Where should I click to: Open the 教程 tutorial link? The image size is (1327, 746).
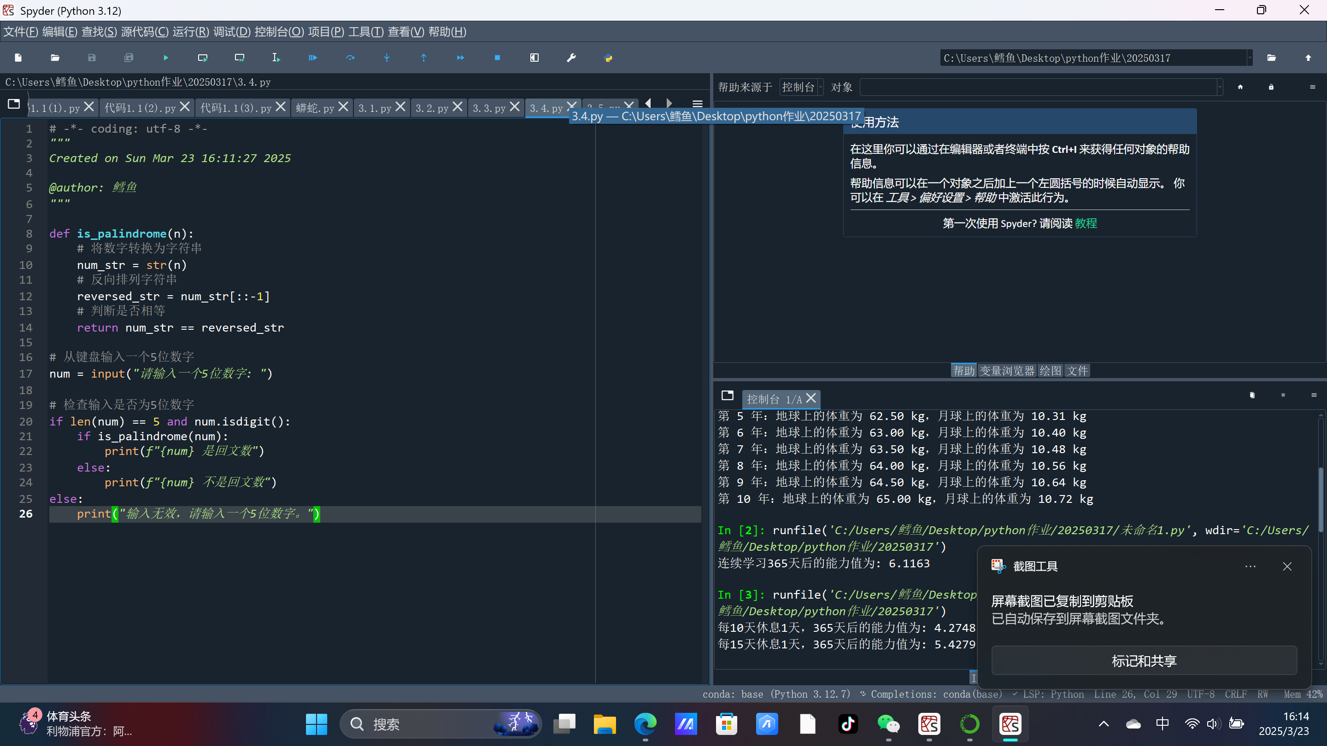pos(1086,223)
